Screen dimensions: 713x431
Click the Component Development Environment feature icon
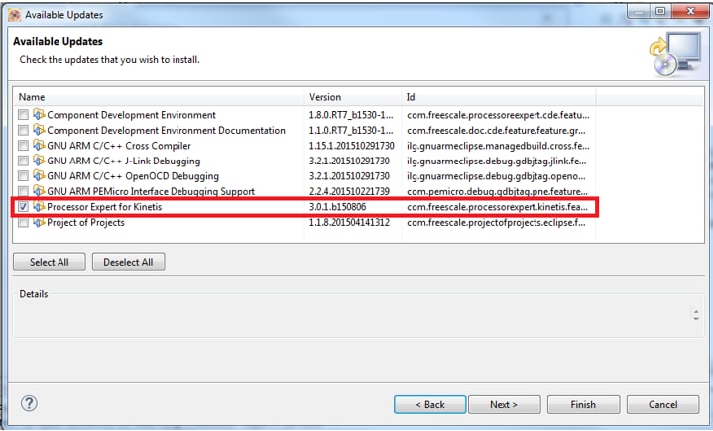[39, 115]
